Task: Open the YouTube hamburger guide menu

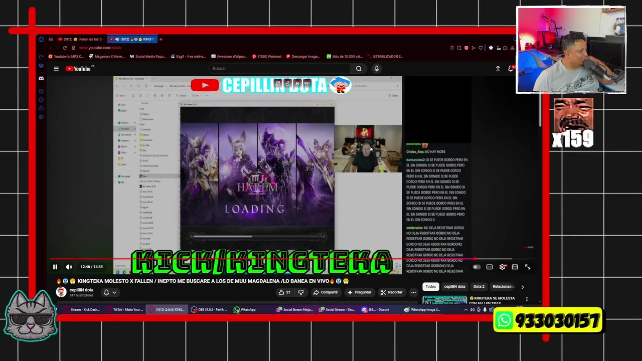Action: pyautogui.click(x=56, y=69)
